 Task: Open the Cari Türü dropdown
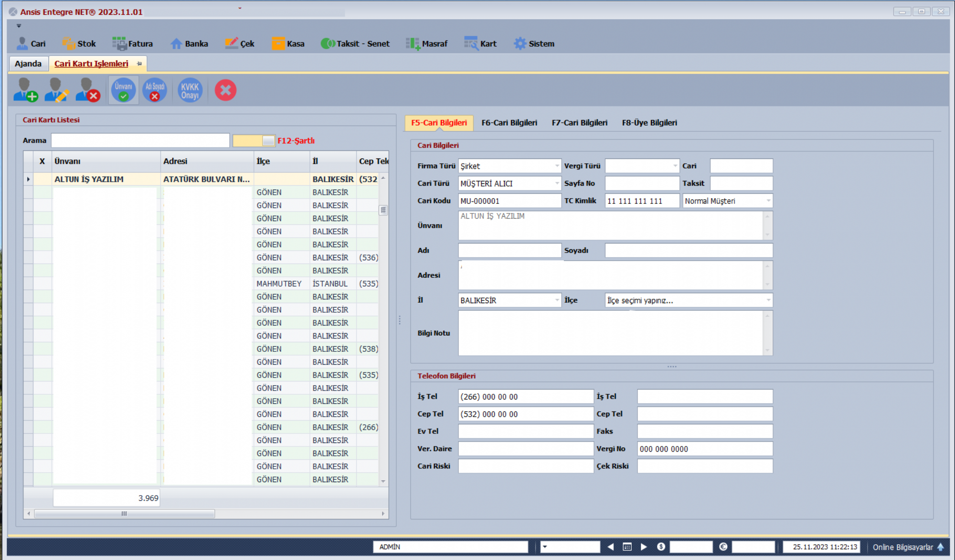(557, 183)
